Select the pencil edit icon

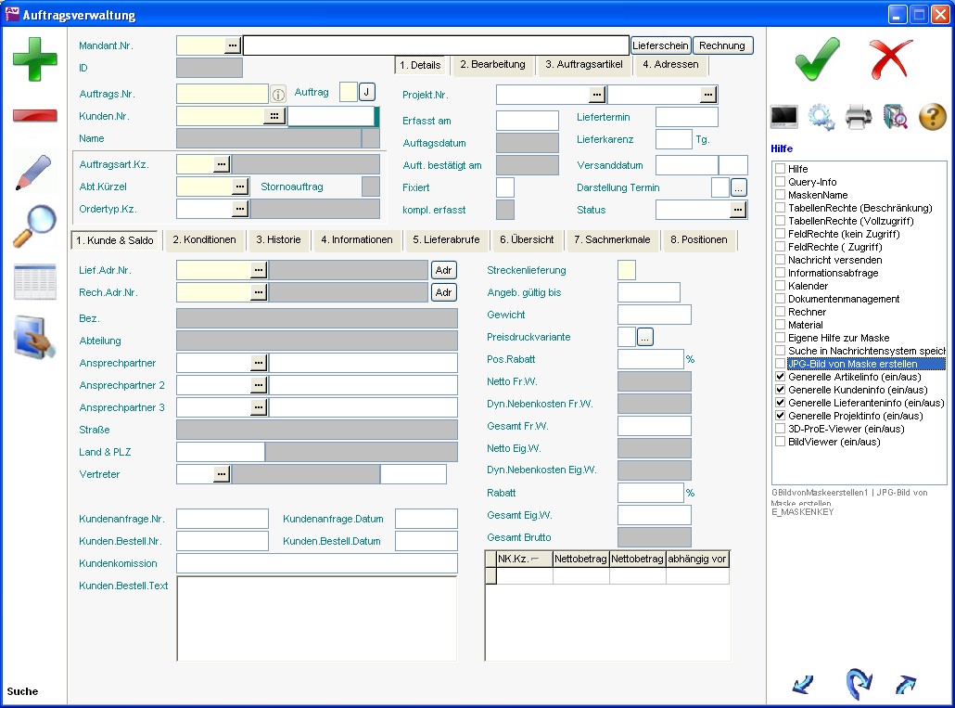pos(34,173)
